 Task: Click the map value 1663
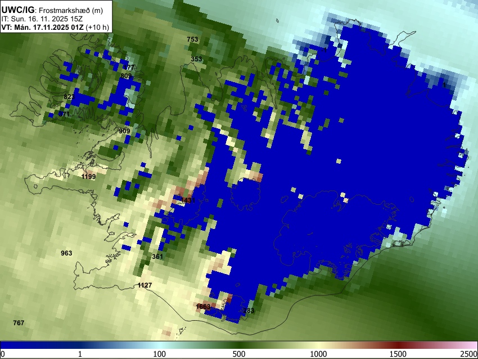click(x=203, y=307)
